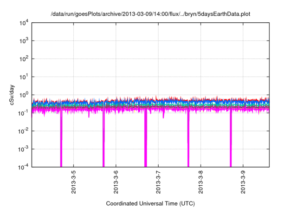Click the 10^0 y-axis tick label

(x=24, y=95)
